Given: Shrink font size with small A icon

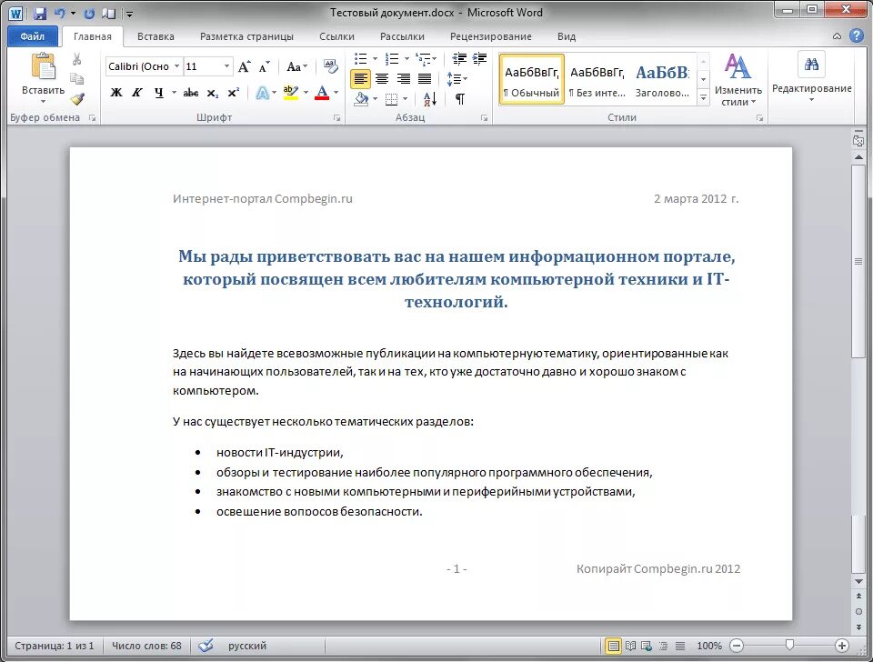Looking at the screenshot, I should coord(265,66).
